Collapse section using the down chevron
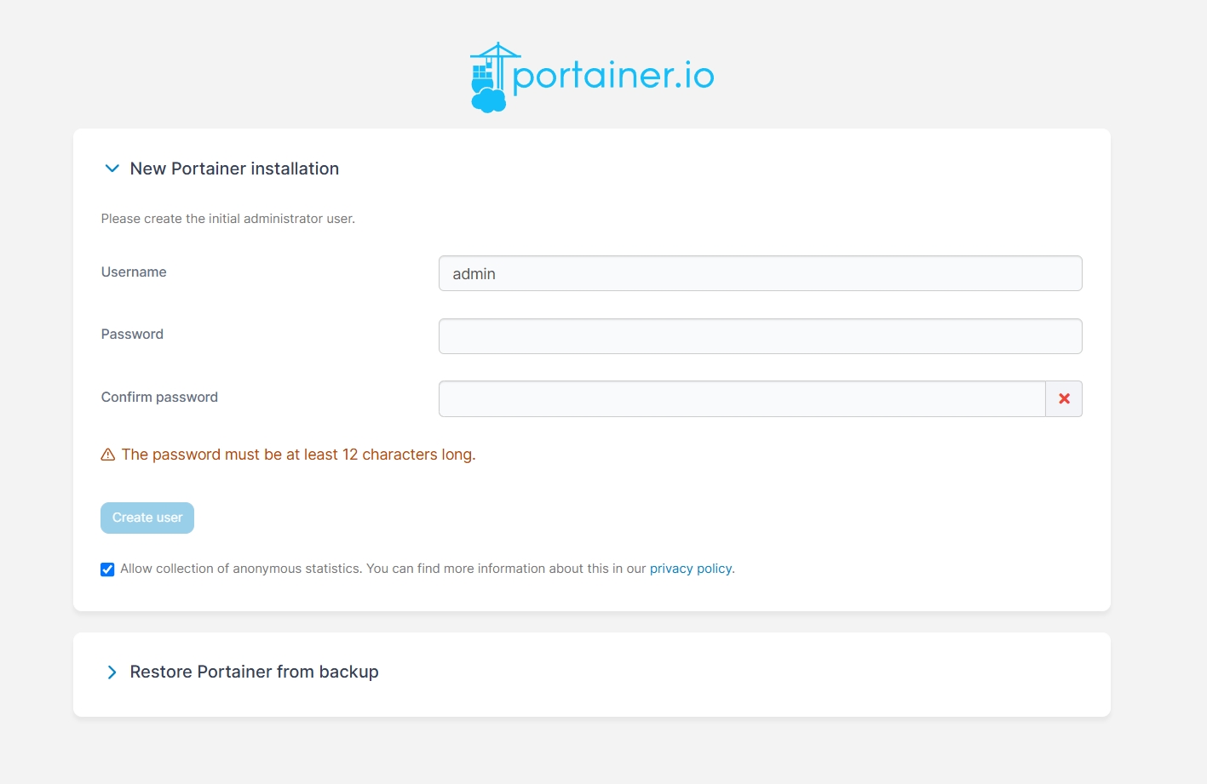1207x784 pixels. click(112, 169)
